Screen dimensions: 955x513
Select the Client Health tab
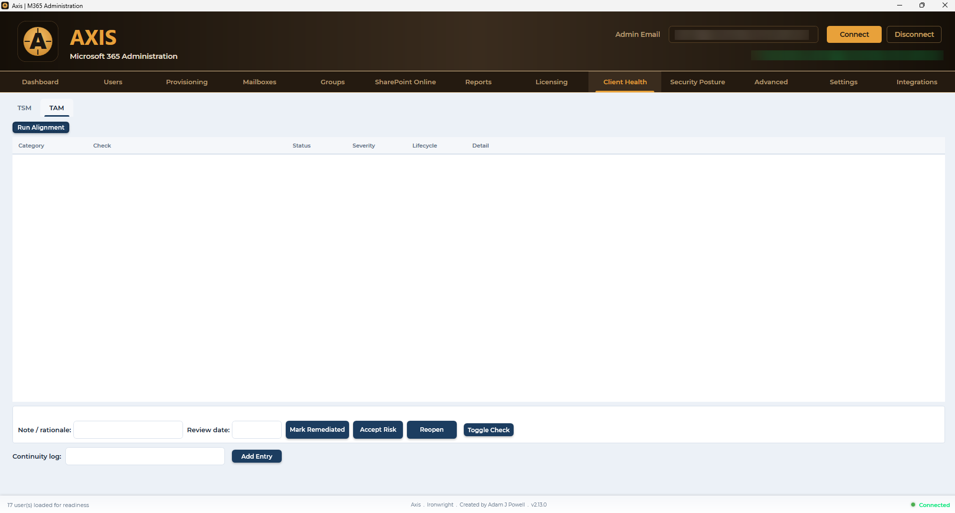(x=625, y=82)
